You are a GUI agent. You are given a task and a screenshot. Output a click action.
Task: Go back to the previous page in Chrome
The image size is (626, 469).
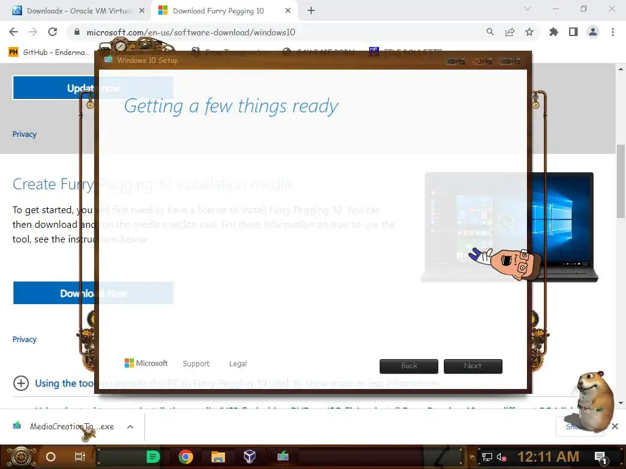coord(13,32)
